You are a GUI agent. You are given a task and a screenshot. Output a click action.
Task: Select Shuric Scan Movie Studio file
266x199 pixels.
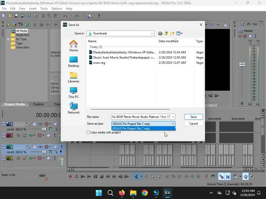click(x=122, y=57)
